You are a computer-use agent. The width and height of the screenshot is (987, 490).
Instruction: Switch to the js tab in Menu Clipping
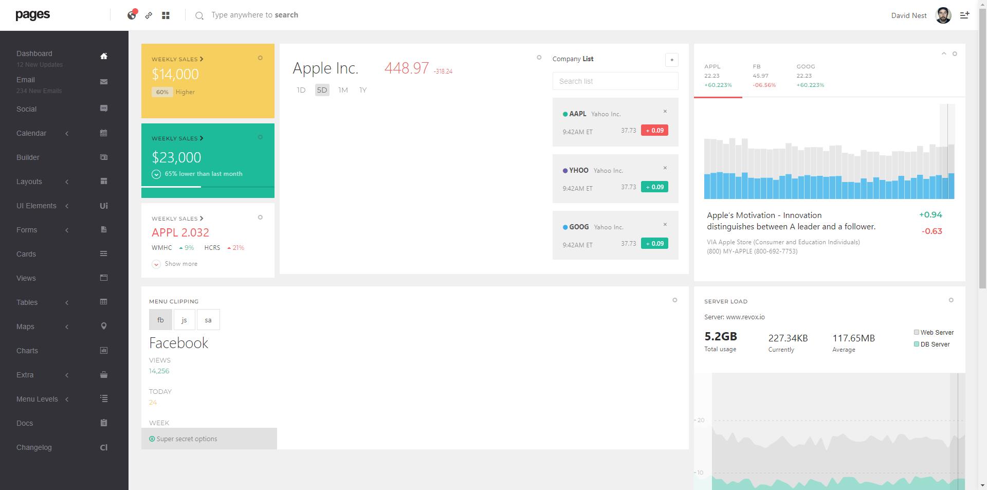pos(184,320)
